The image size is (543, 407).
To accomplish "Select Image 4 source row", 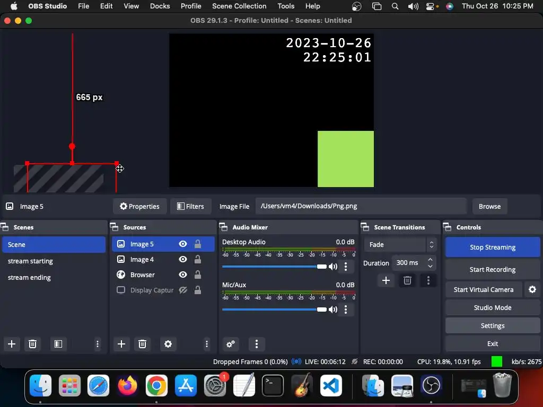I will tap(163, 259).
